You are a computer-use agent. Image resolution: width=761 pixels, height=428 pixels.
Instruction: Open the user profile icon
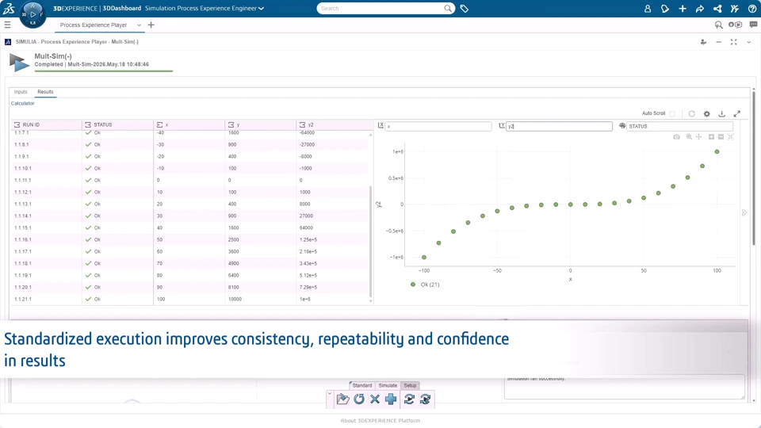click(x=648, y=9)
